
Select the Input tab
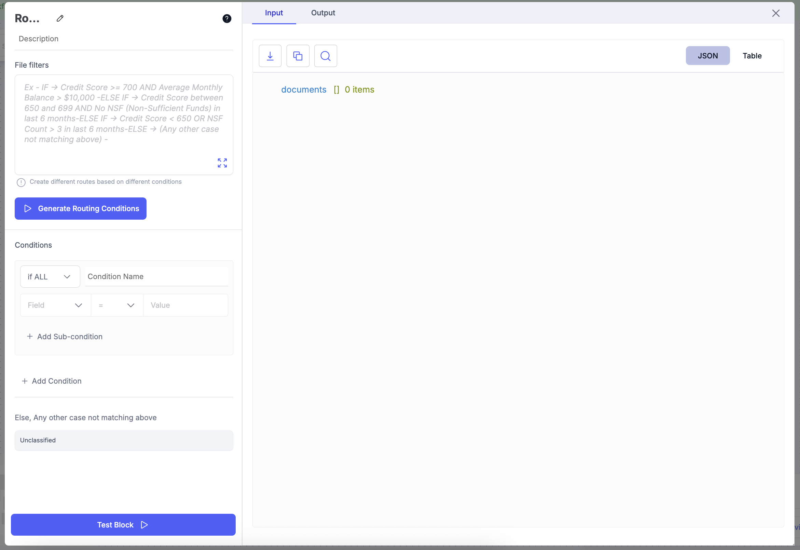coord(274,13)
